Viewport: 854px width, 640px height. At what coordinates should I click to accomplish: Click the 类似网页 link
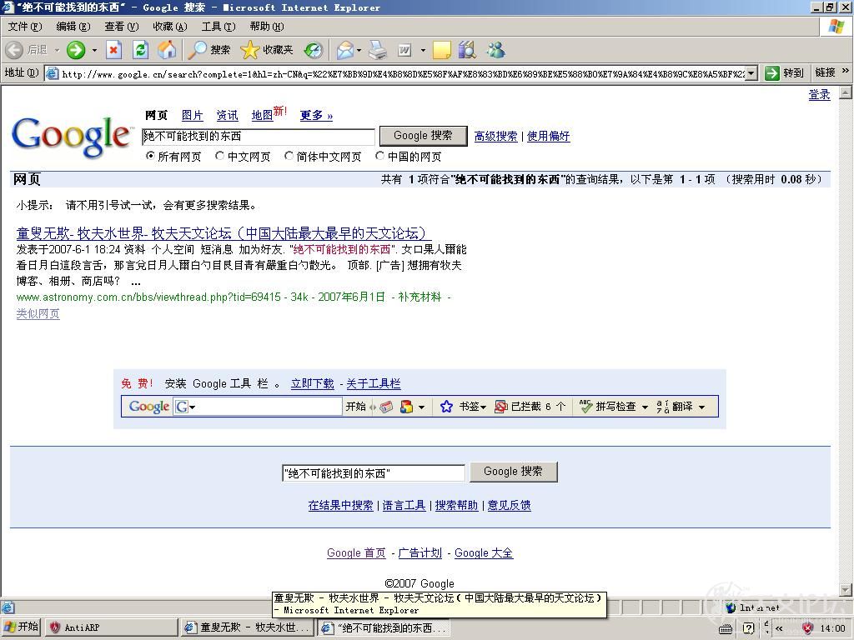(x=38, y=313)
